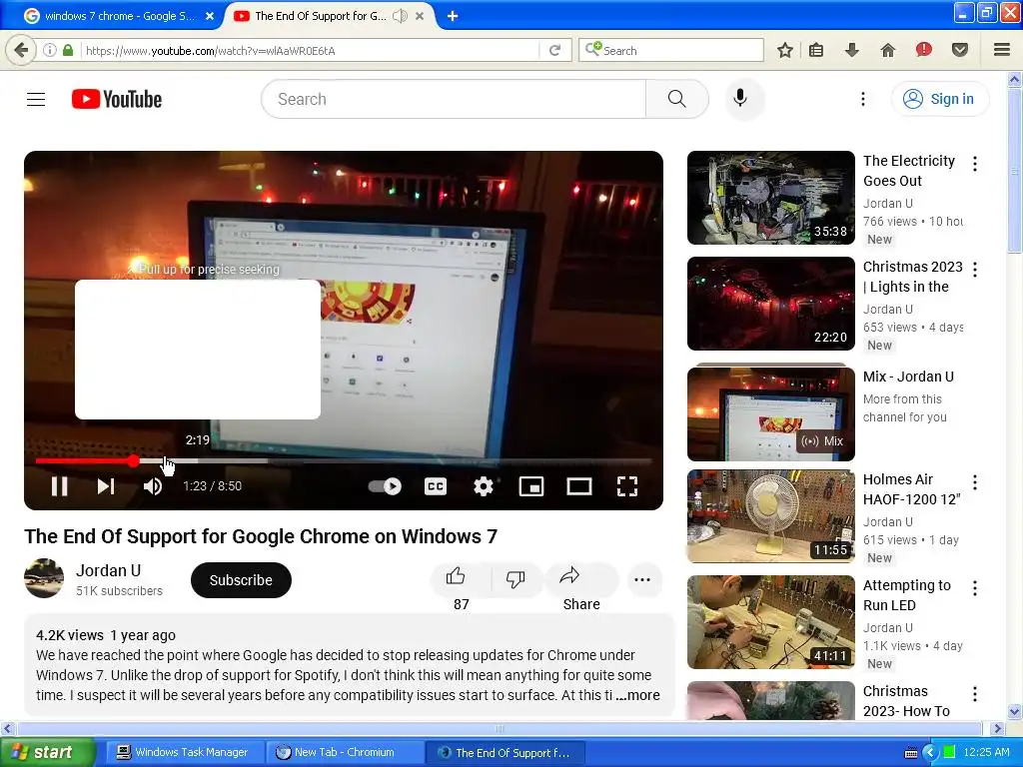Open menu for Christmas 2023- How To

(975, 694)
